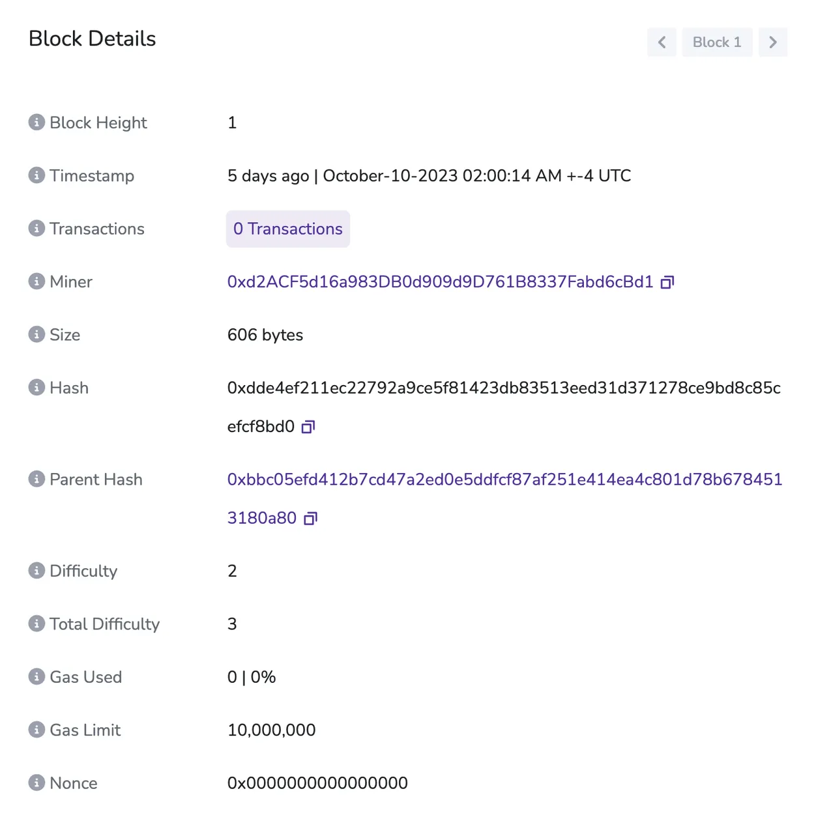Copy the parent hash using copy icon
Viewport: 816px width, 834px height.
click(x=311, y=519)
